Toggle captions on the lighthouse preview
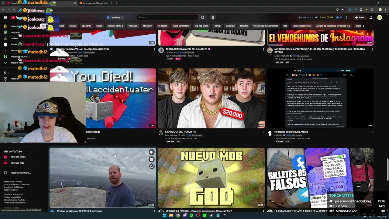This screenshot has width=389, height=219. pos(152,159)
